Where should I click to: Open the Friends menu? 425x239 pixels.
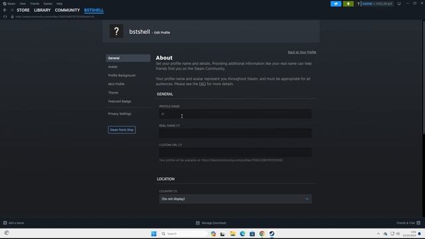coord(35,3)
